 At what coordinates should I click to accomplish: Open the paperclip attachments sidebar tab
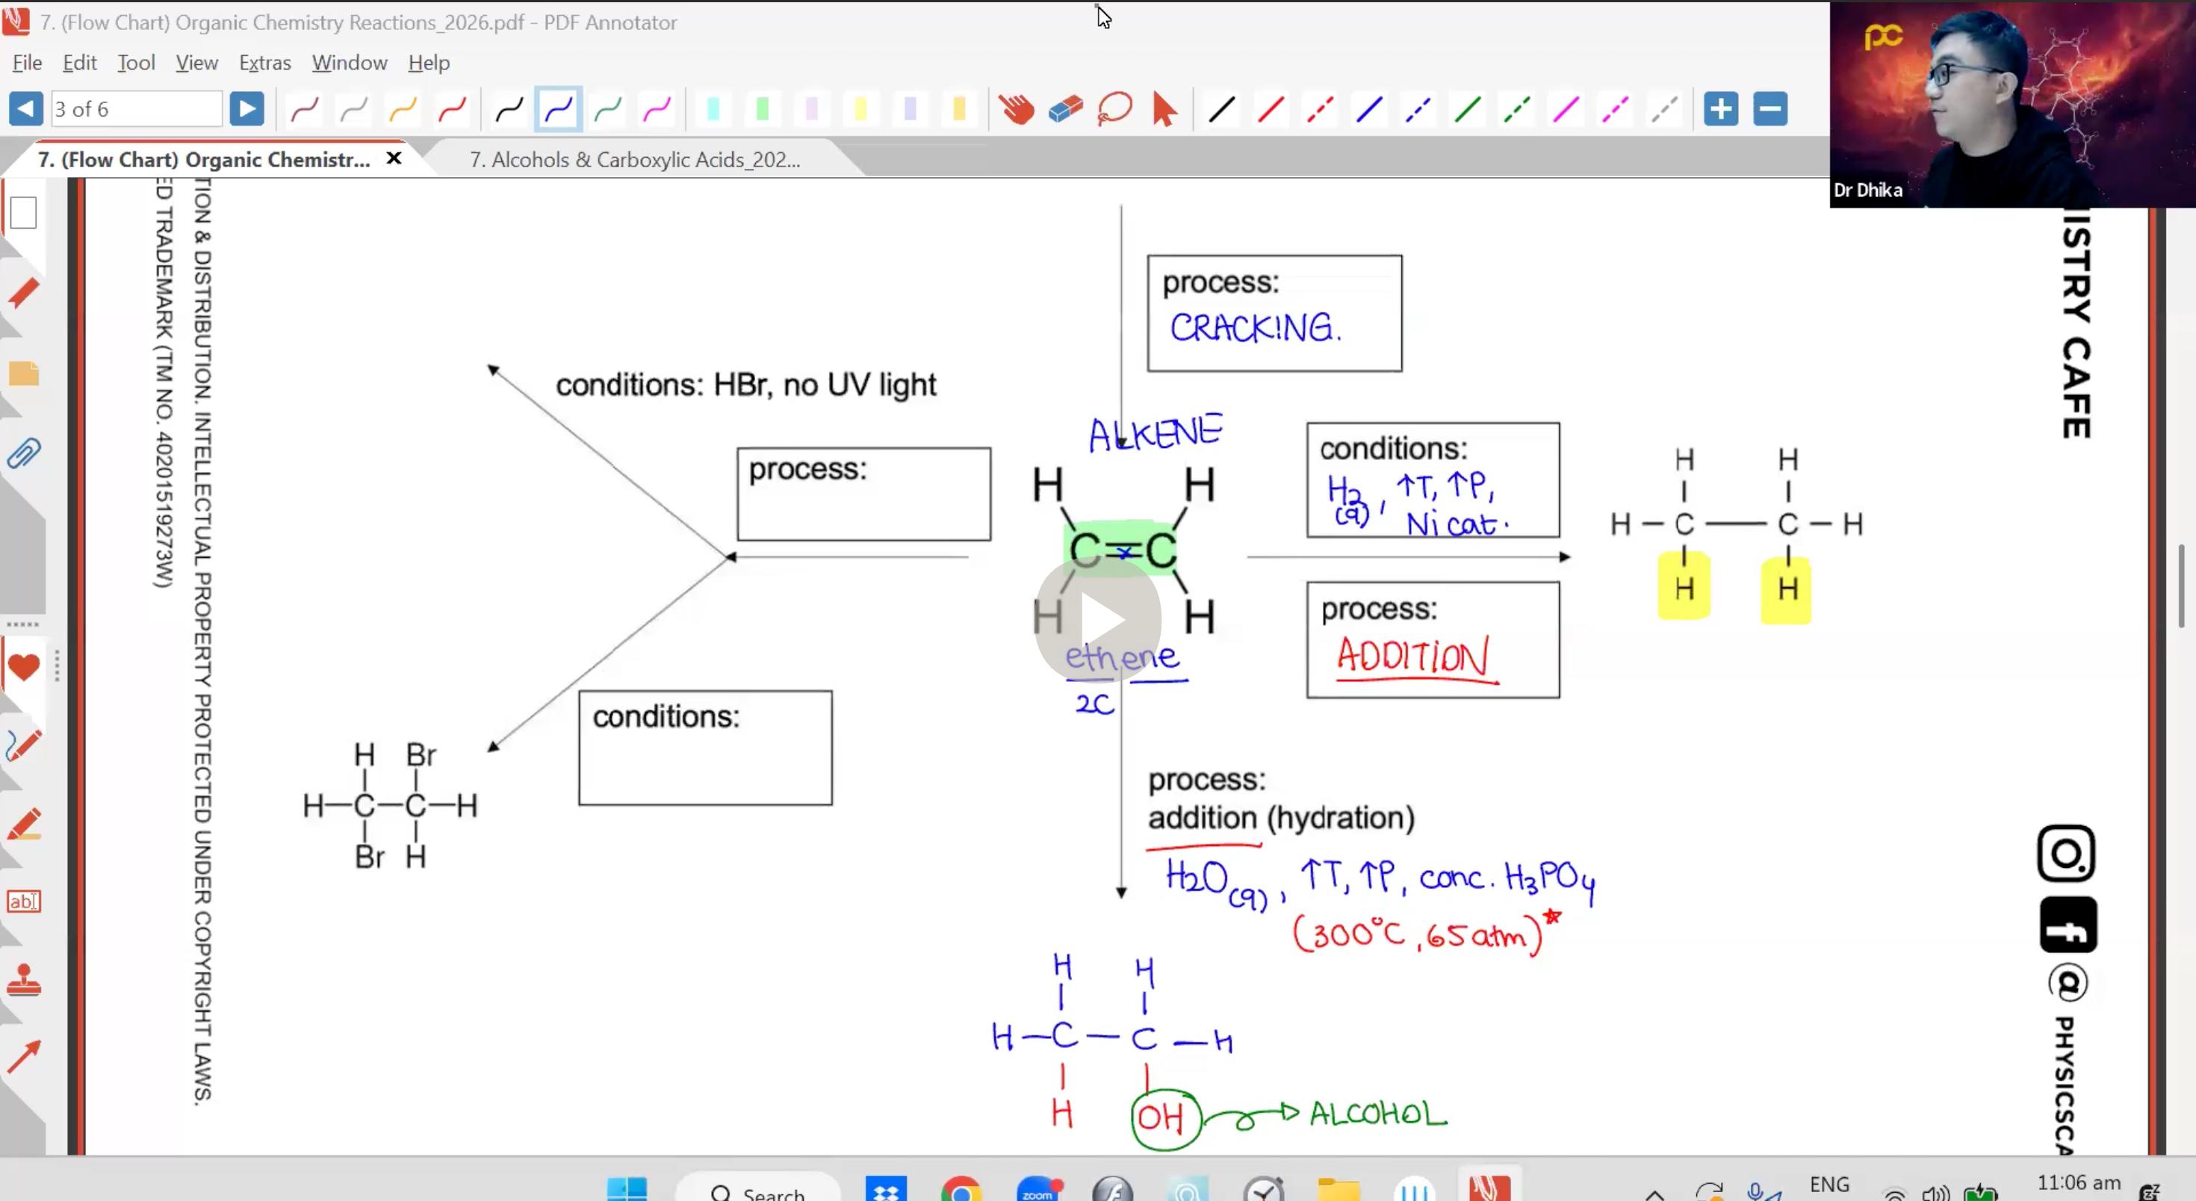click(x=23, y=453)
